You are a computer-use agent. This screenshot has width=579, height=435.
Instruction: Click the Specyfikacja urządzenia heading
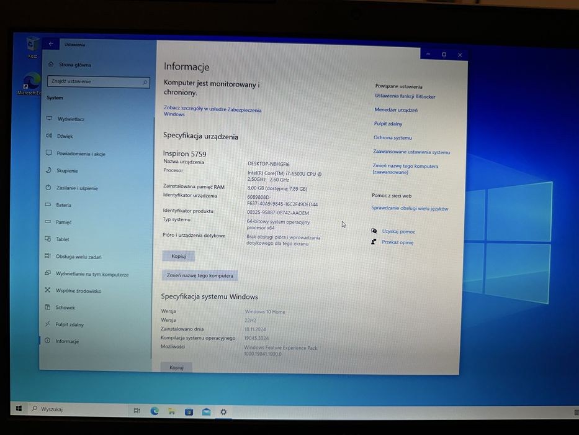tap(200, 137)
